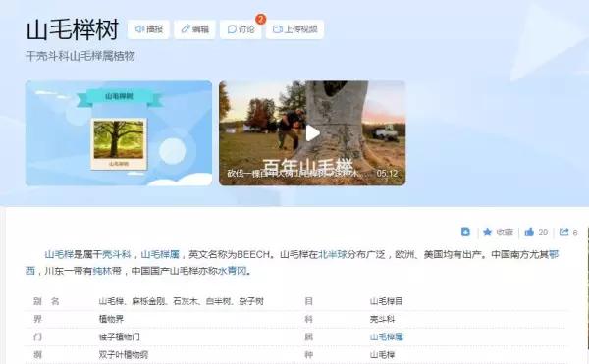The image size is (589, 364).
Task: Click the 收藏 star favorite icon
Action: click(x=487, y=232)
